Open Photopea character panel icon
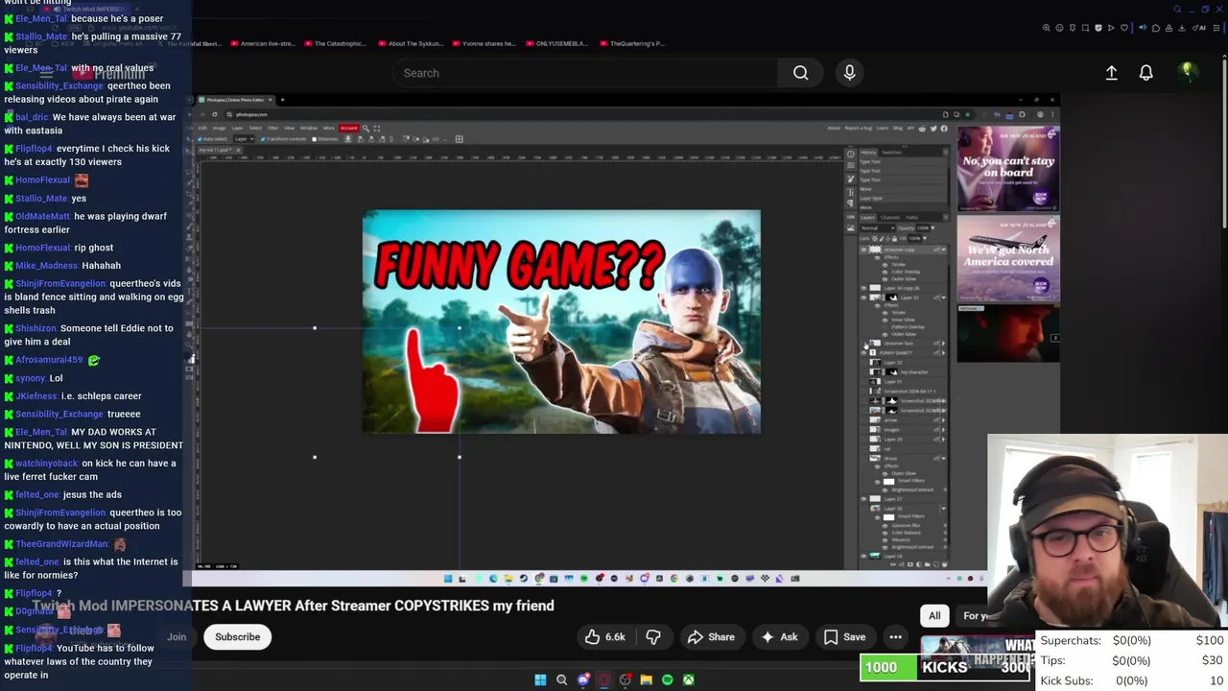1228x691 pixels. tap(851, 192)
